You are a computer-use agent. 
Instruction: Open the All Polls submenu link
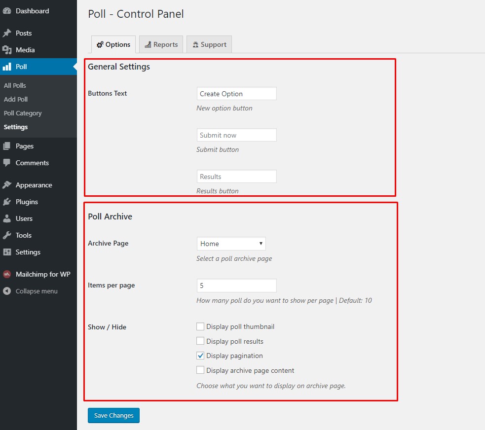point(15,85)
